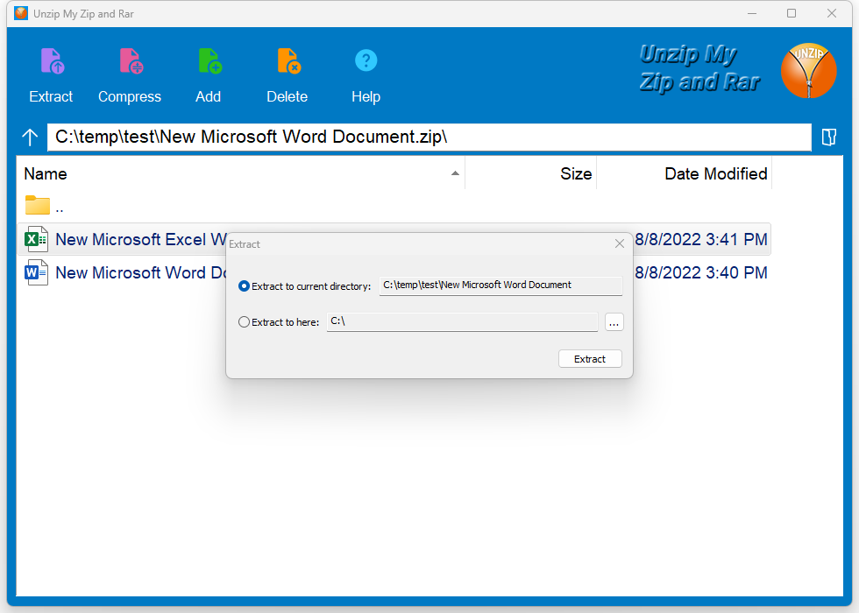Go up one folder level arrow
The image size is (859, 613).
(30, 137)
